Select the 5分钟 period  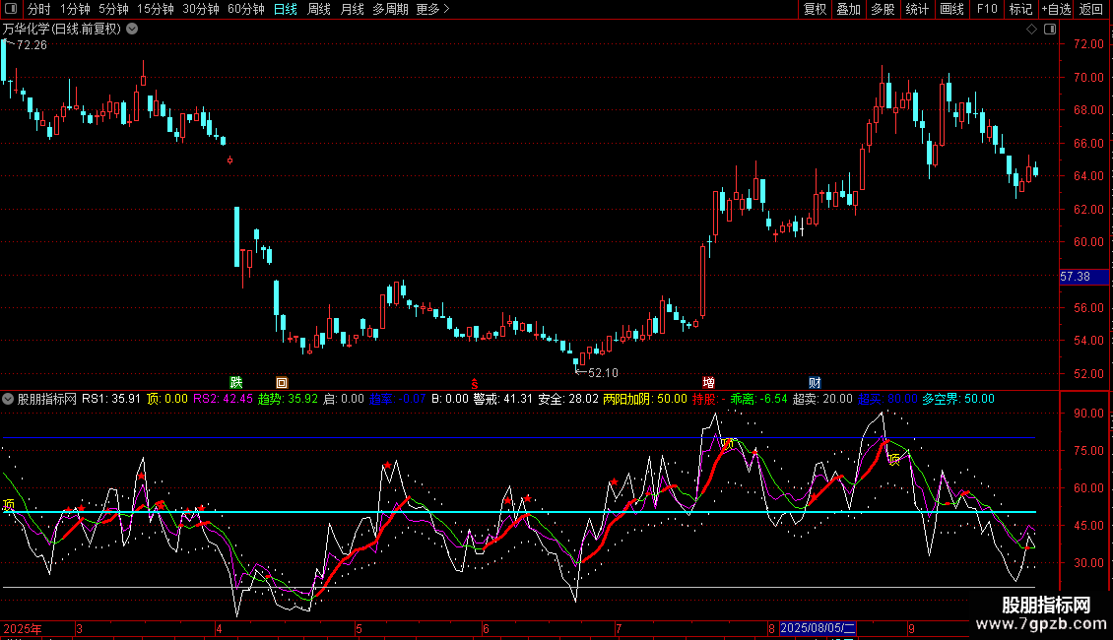pos(113,9)
